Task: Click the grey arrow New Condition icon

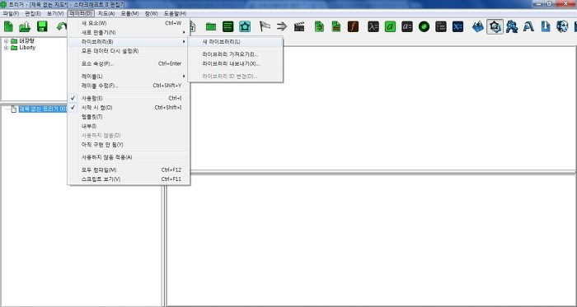Action: point(282,26)
